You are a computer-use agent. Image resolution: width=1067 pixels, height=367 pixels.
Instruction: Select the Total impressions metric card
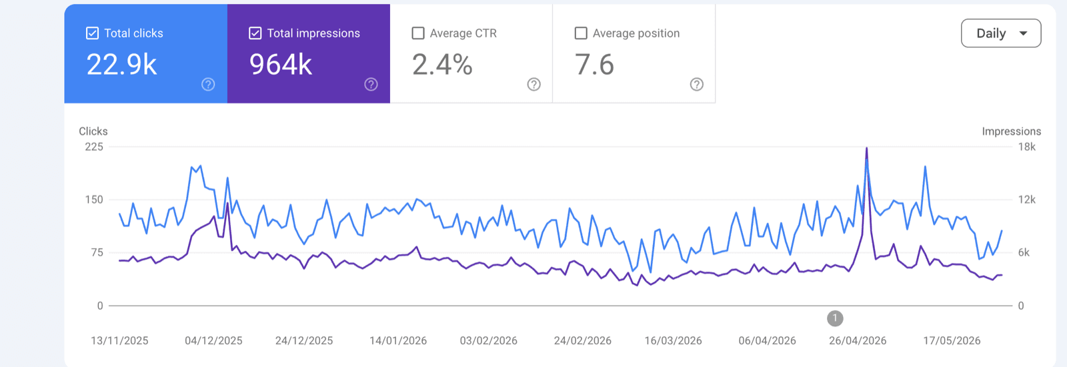coord(309,53)
